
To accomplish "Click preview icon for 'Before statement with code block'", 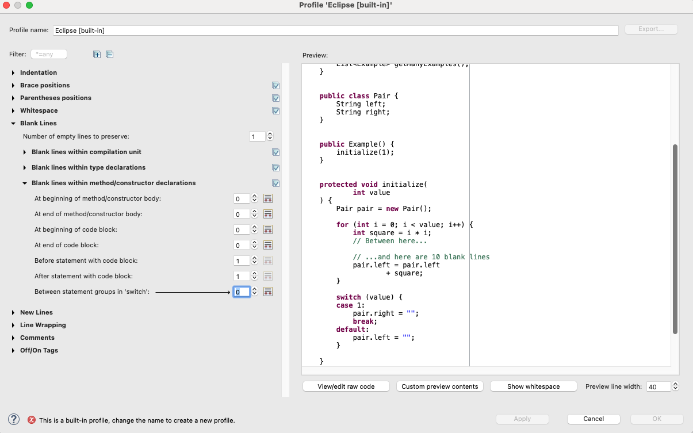I will click(267, 260).
